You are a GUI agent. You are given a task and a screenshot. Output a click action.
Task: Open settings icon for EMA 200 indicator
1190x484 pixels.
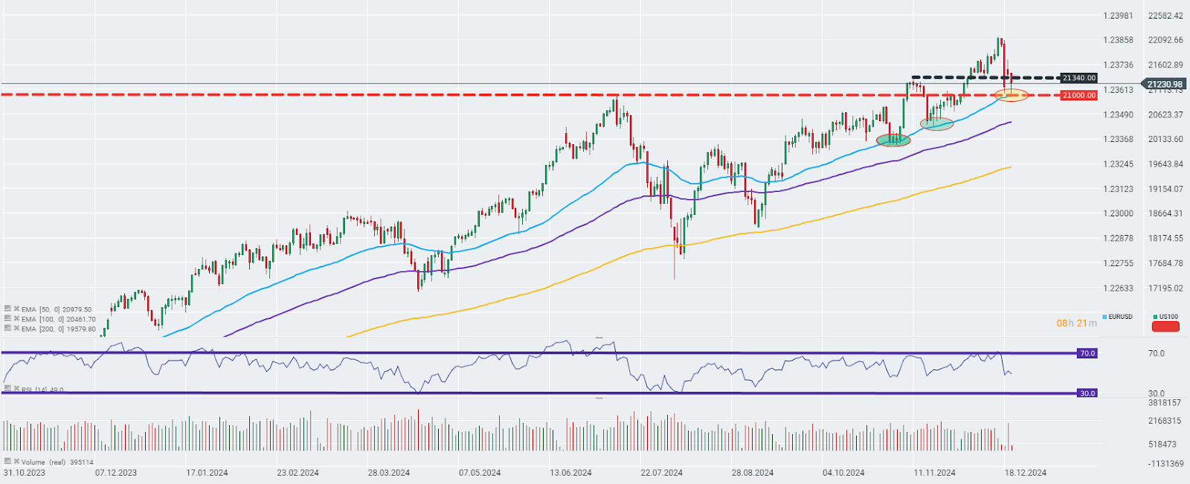(7, 329)
